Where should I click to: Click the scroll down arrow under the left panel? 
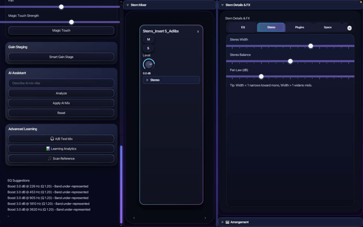click(x=121, y=225)
